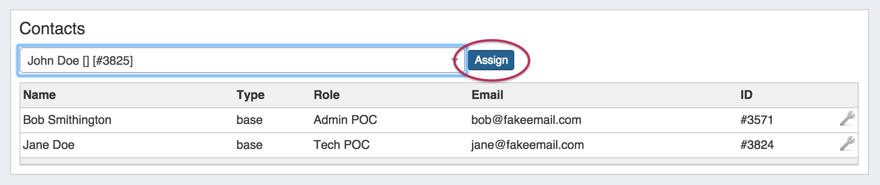Image resolution: width=880 pixels, height=185 pixels.
Task: Select the Bob Smithington name cell
Action: click(x=67, y=120)
